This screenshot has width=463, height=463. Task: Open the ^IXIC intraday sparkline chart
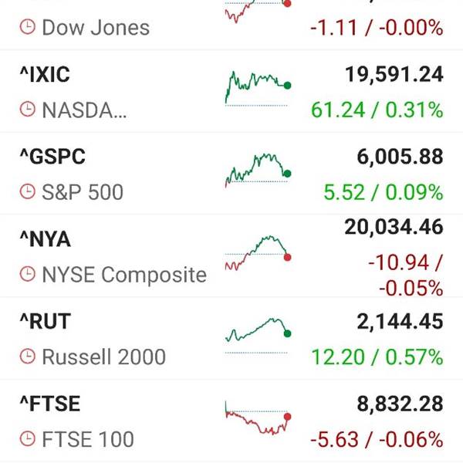(x=259, y=88)
